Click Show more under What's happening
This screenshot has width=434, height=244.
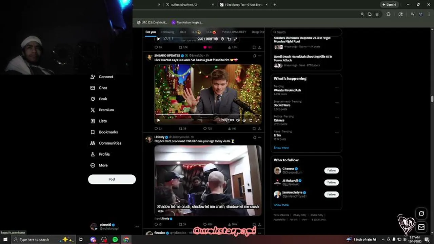point(281,148)
